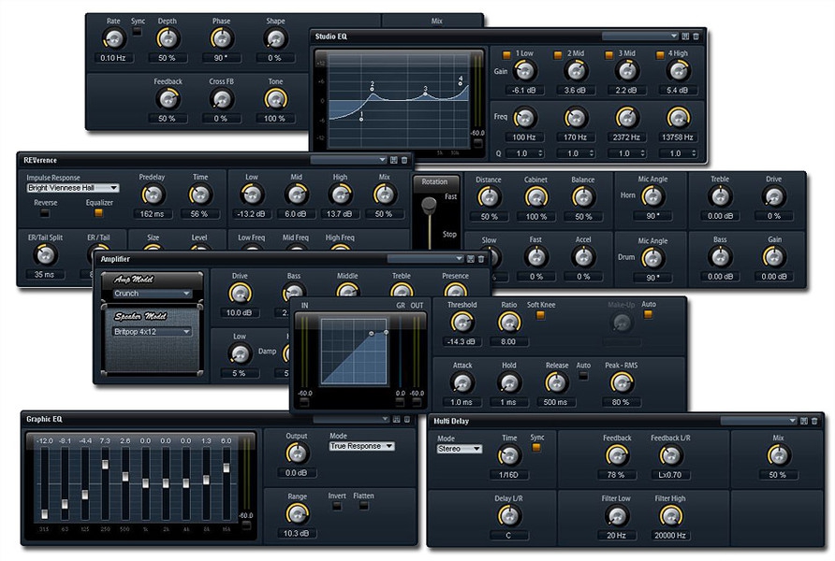
Task: Click the REVerence save preset icon
Action: click(x=394, y=160)
